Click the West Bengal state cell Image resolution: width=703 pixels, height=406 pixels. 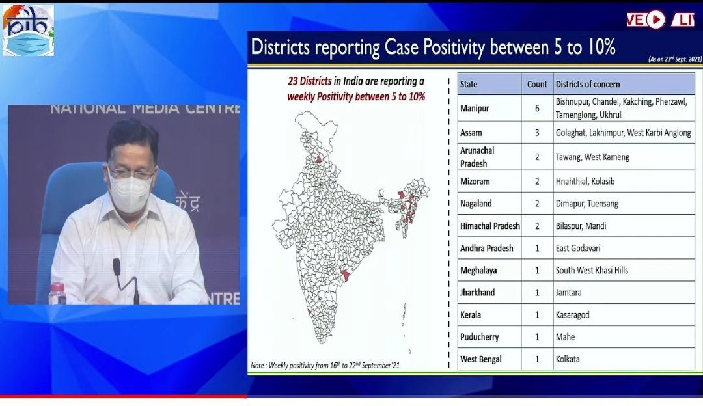click(480, 359)
